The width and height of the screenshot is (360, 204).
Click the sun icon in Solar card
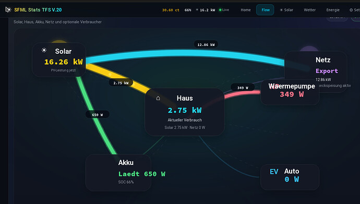coord(44,50)
